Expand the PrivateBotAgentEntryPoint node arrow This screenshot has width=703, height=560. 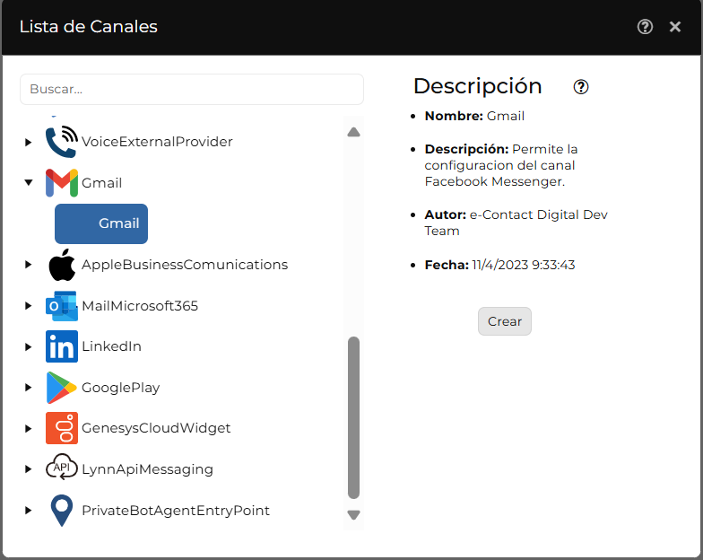pyautogui.click(x=29, y=511)
